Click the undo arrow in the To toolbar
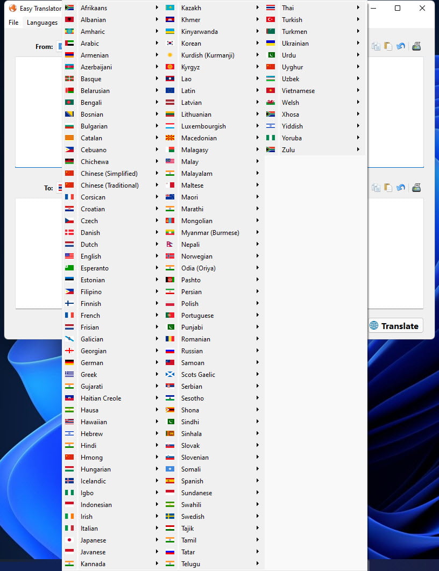This screenshot has width=439, height=571. tap(401, 188)
